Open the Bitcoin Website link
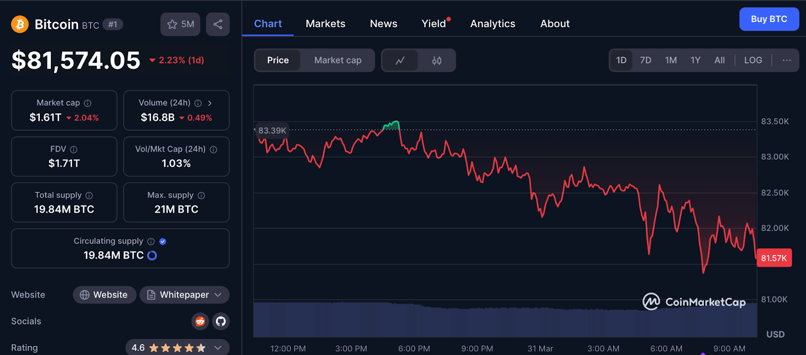 [x=104, y=295]
